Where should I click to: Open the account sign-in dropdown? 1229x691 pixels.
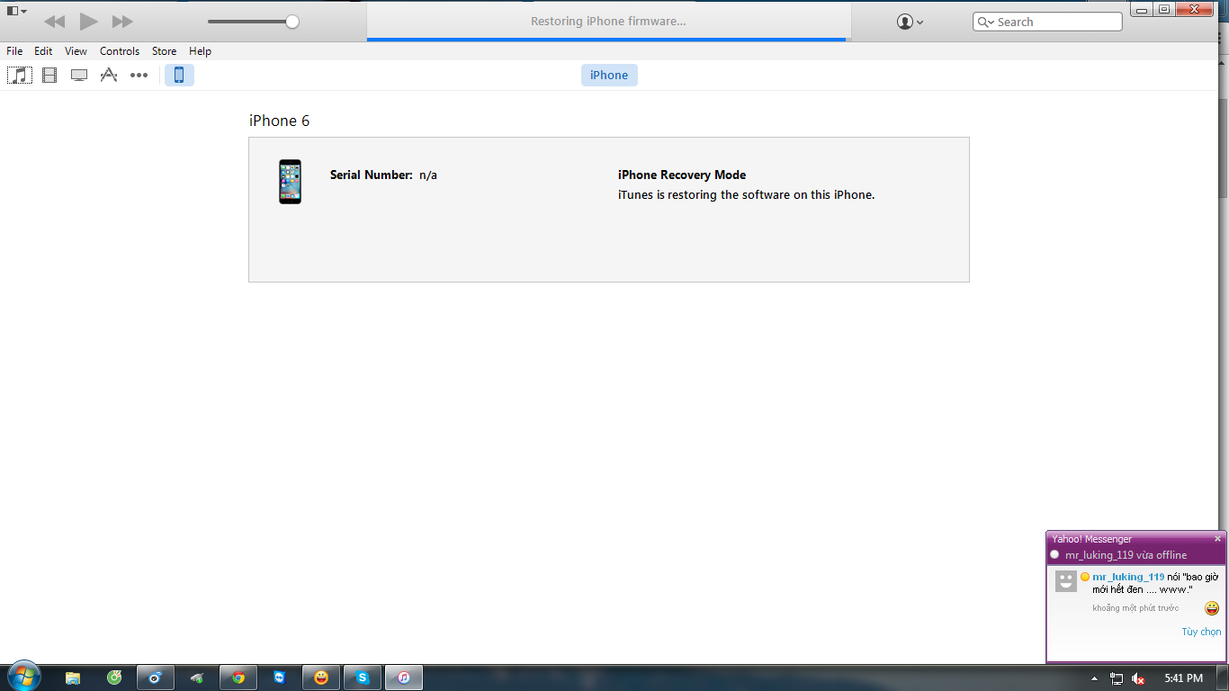(x=911, y=22)
